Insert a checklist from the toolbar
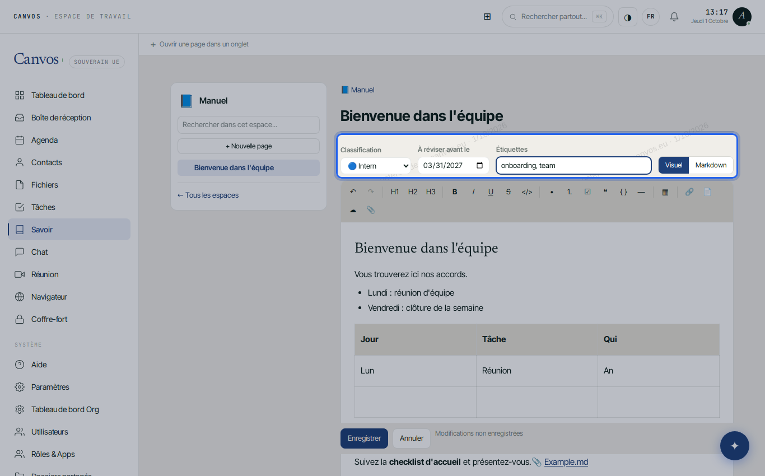765x476 pixels. [x=587, y=192]
